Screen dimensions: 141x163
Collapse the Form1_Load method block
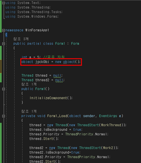[x=3, y=116]
